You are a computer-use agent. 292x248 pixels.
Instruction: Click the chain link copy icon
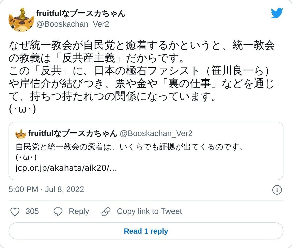(x=106, y=212)
